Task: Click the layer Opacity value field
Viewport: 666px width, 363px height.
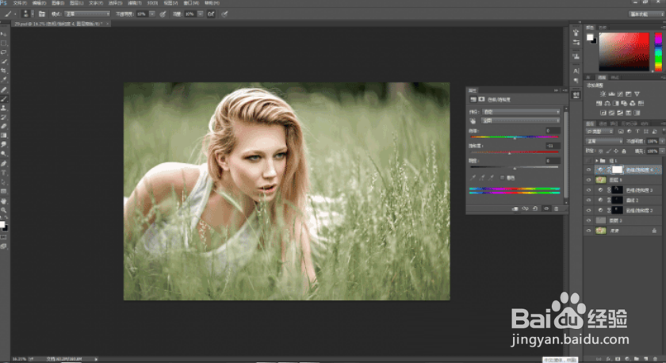Action: coord(653,141)
